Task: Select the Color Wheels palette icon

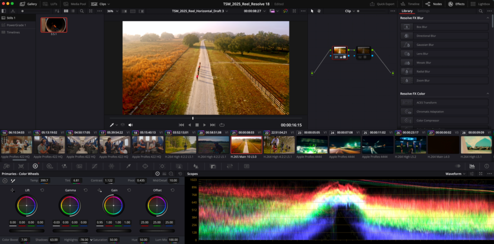Action: (x=35, y=166)
